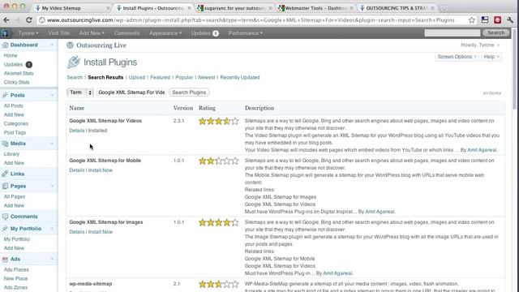Bookmark page with the star icon
The width and height of the screenshot is (519, 292).
(x=472, y=20)
